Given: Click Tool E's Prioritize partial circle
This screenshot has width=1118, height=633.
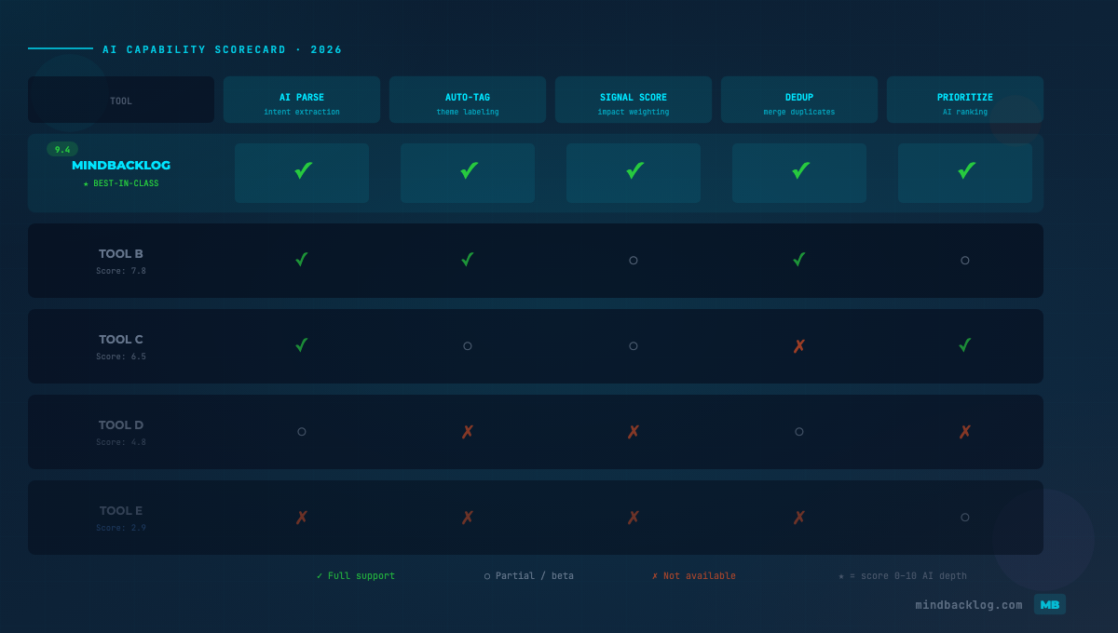Looking at the screenshot, I should (965, 518).
